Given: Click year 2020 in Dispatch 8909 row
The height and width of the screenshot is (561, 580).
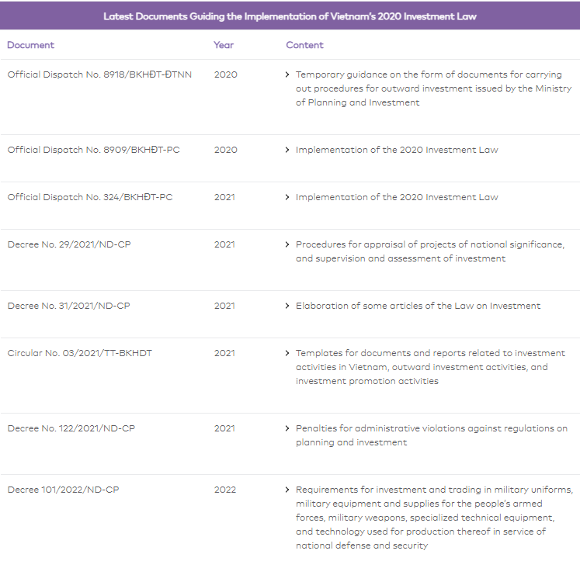Looking at the screenshot, I should 226,150.
